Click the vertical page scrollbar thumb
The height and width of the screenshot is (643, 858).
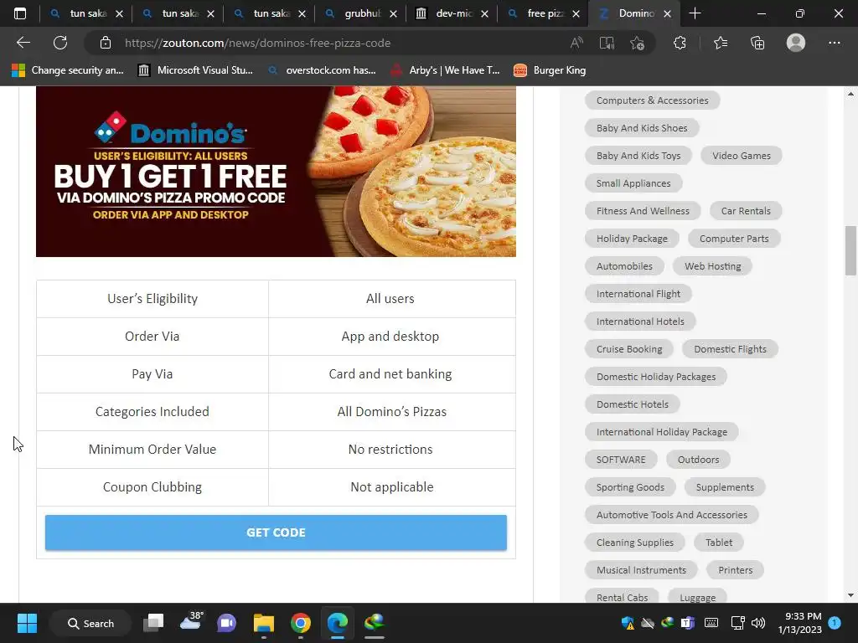pyautogui.click(x=850, y=250)
